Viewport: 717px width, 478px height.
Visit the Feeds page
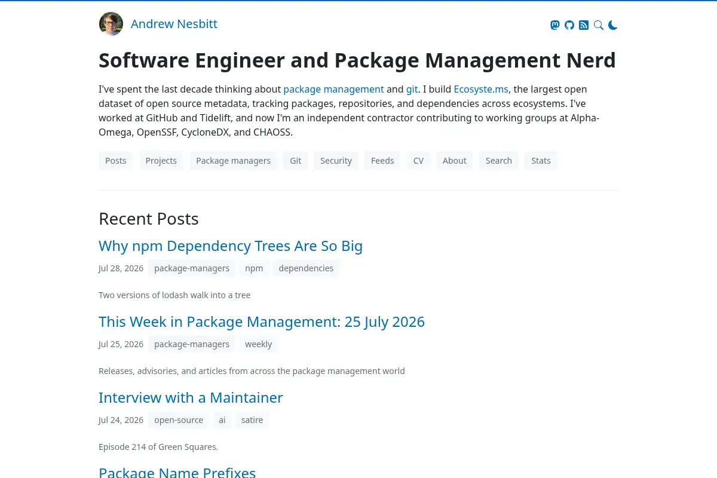pyautogui.click(x=382, y=161)
